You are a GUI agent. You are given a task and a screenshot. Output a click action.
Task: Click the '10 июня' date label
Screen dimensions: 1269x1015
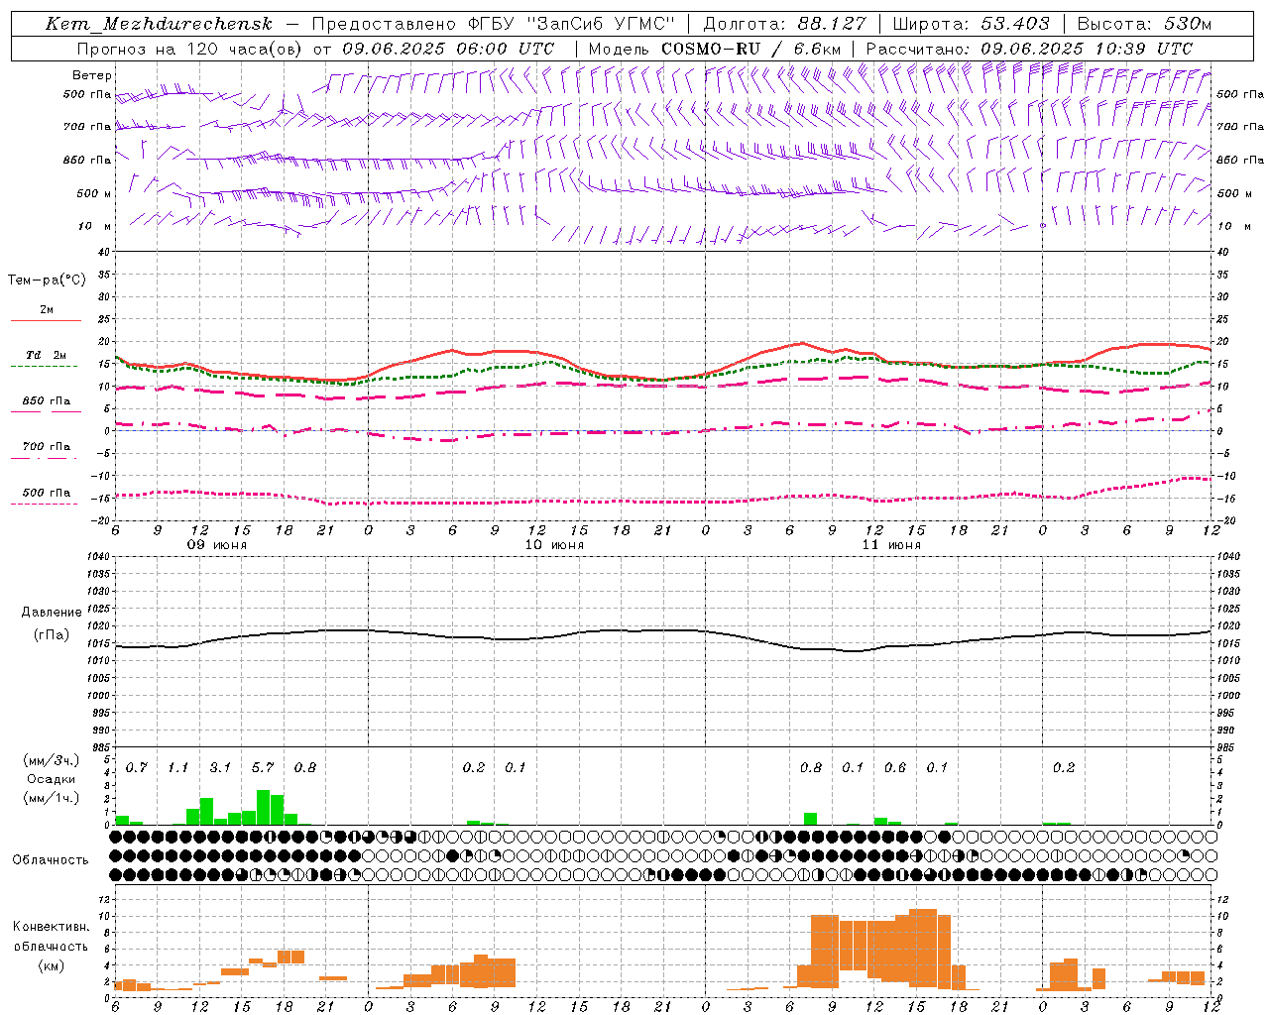[554, 545]
